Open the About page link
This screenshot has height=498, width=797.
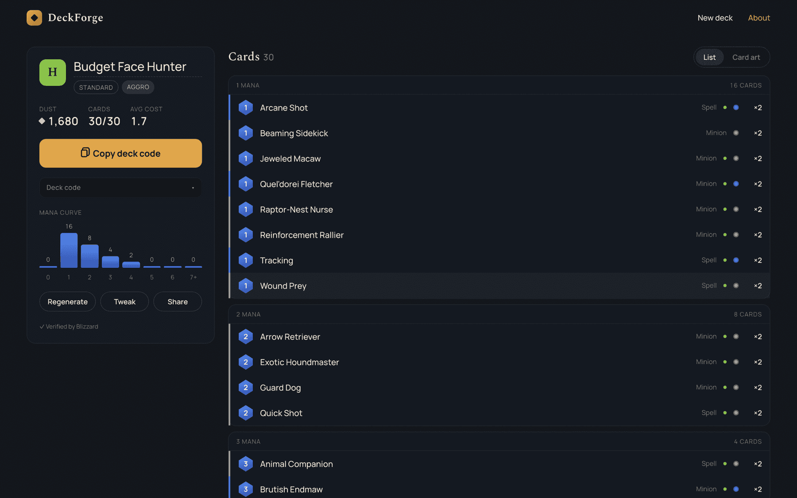point(759,18)
